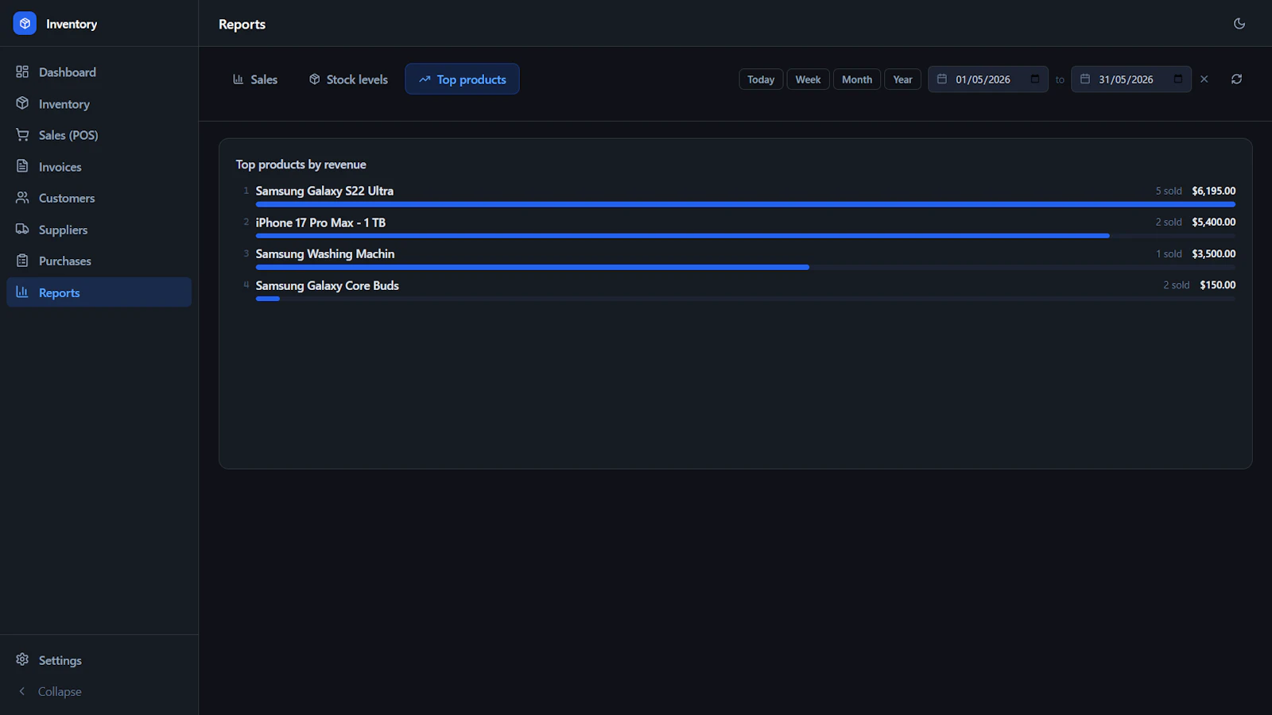Click the Reports page title
This screenshot has width=1272, height=715.
(x=242, y=25)
